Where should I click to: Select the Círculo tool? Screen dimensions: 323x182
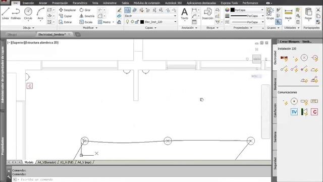[x=28, y=14]
